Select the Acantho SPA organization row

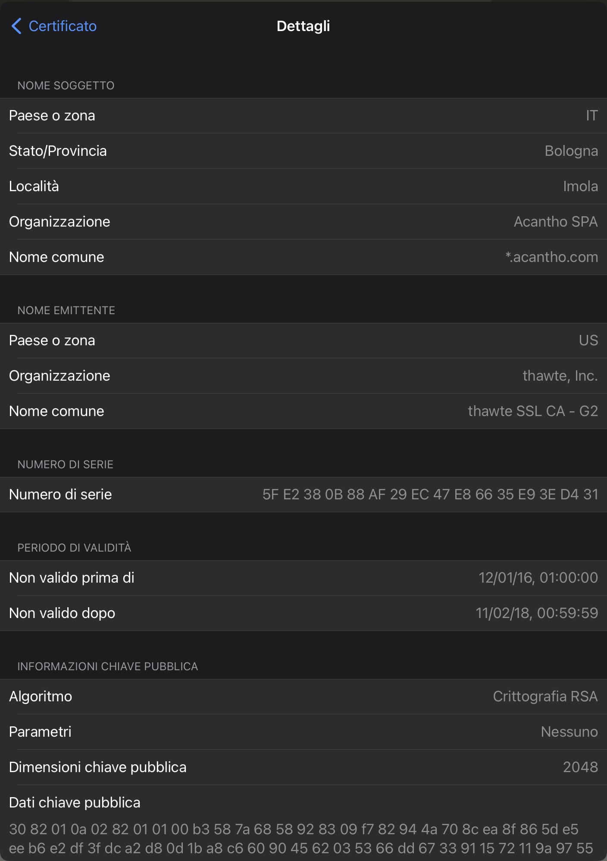tap(303, 222)
